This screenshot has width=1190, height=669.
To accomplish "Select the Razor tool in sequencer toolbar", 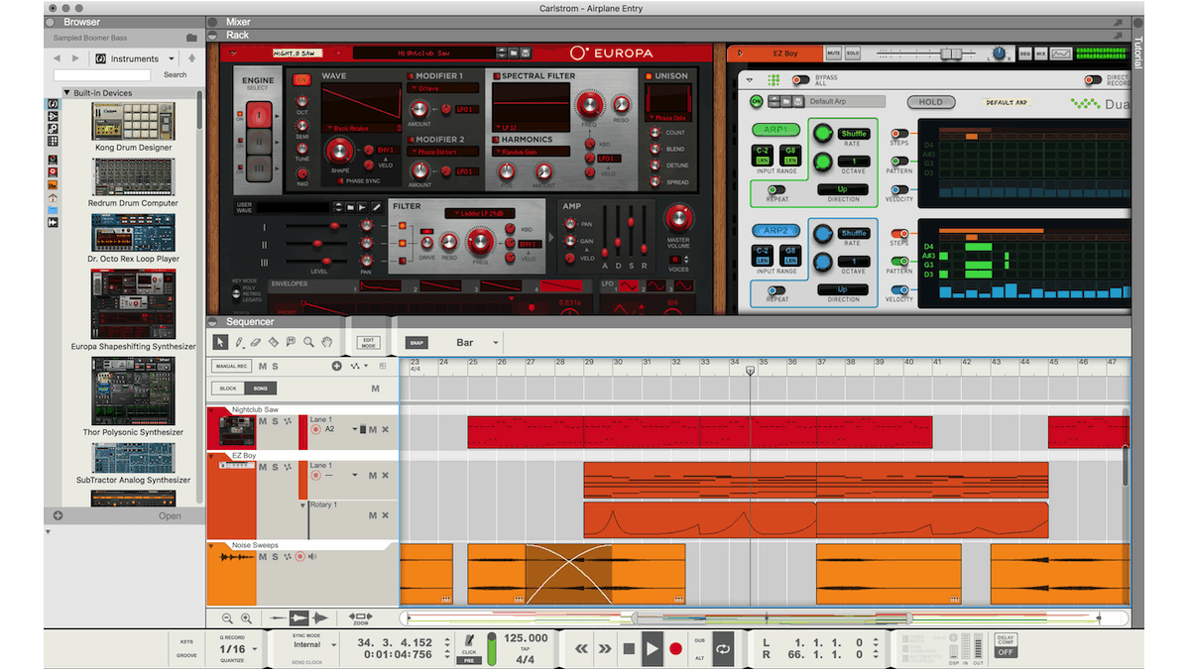I will [274, 342].
